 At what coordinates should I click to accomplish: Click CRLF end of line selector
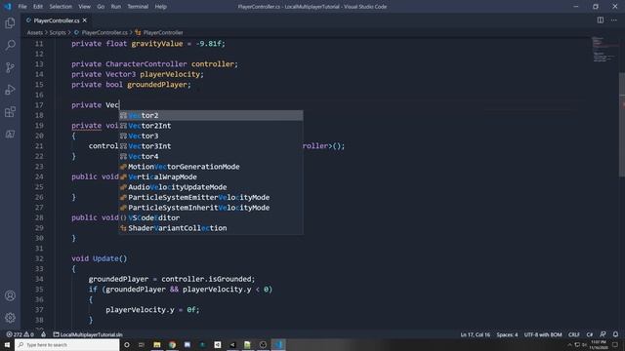point(574,334)
